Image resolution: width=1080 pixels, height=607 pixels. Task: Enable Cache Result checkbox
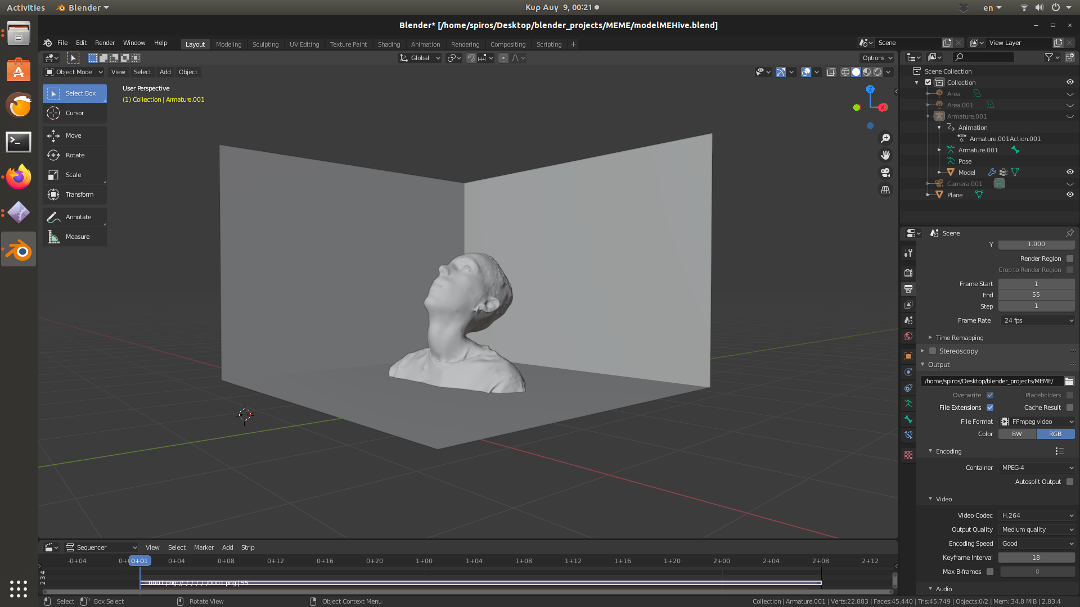coord(1070,407)
